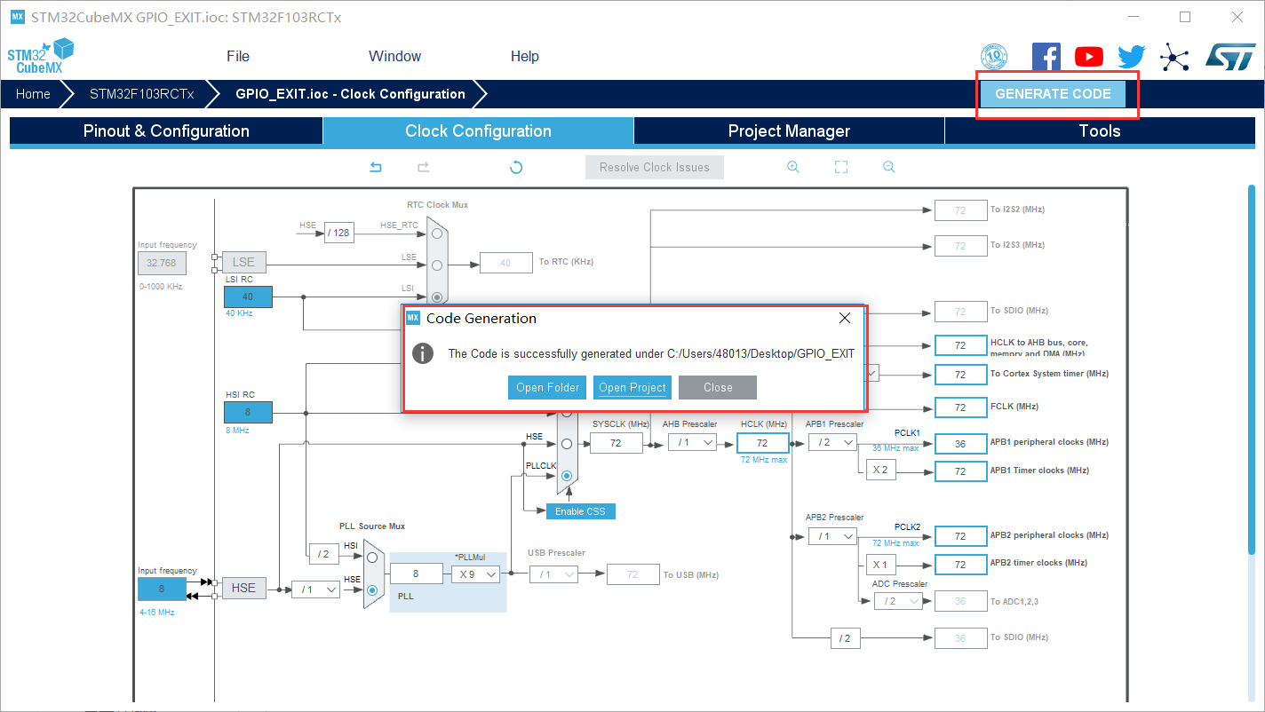Select LSE in the RTC Clock Mux

coord(437,265)
